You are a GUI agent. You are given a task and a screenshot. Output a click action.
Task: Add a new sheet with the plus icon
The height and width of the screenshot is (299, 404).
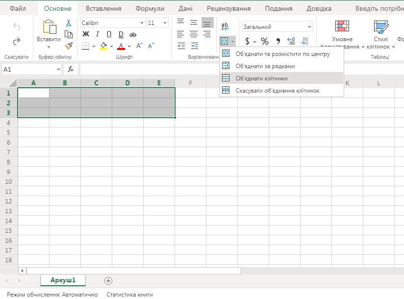(x=108, y=280)
